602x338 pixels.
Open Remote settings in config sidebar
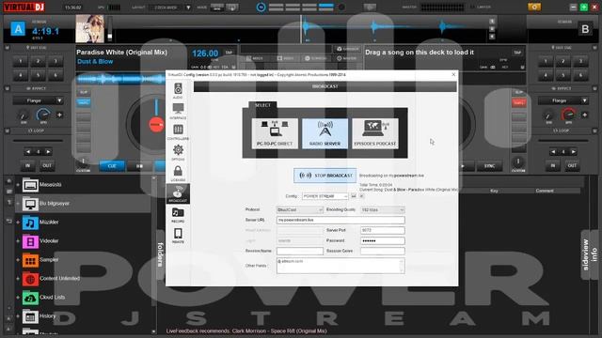(178, 236)
